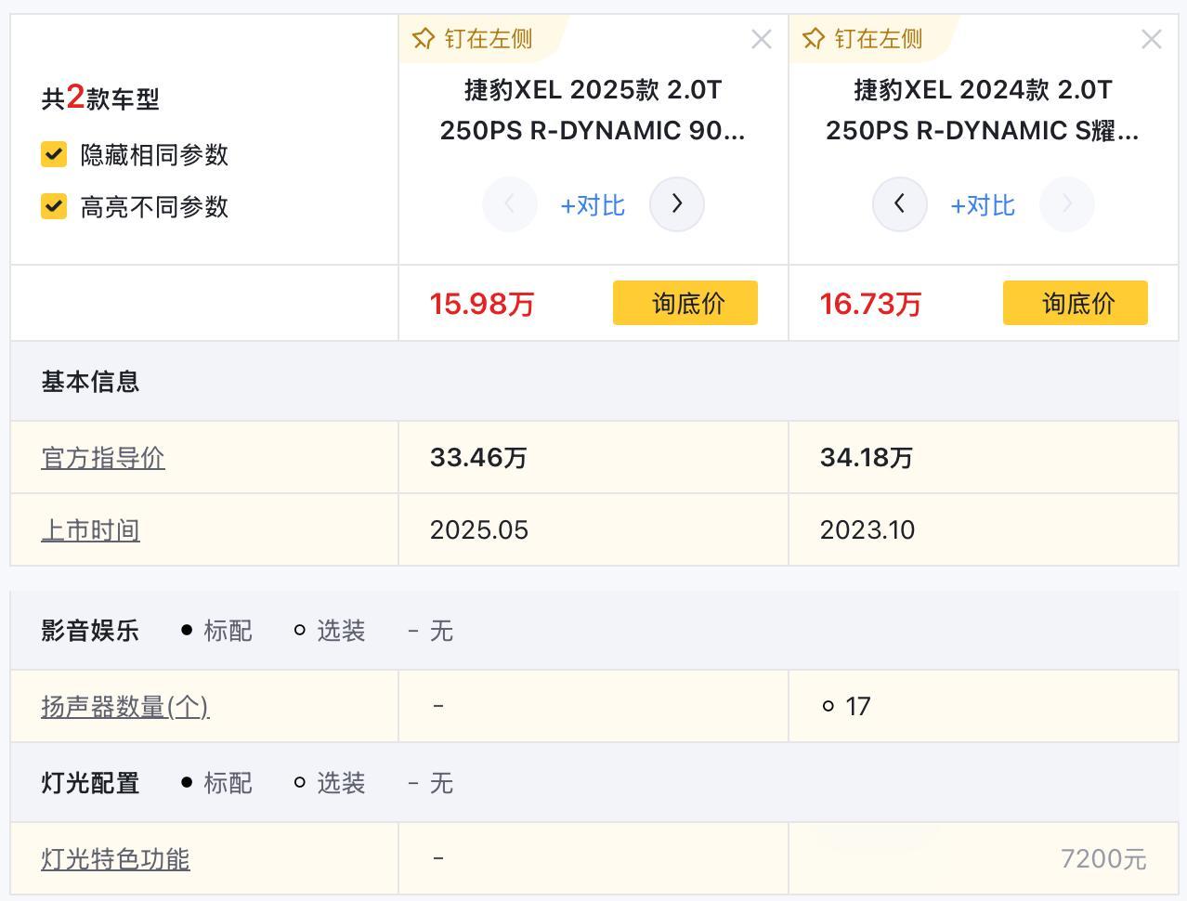Click +对比 for the 2025款 model
Image resolution: width=1187 pixels, height=901 pixels.
click(593, 205)
